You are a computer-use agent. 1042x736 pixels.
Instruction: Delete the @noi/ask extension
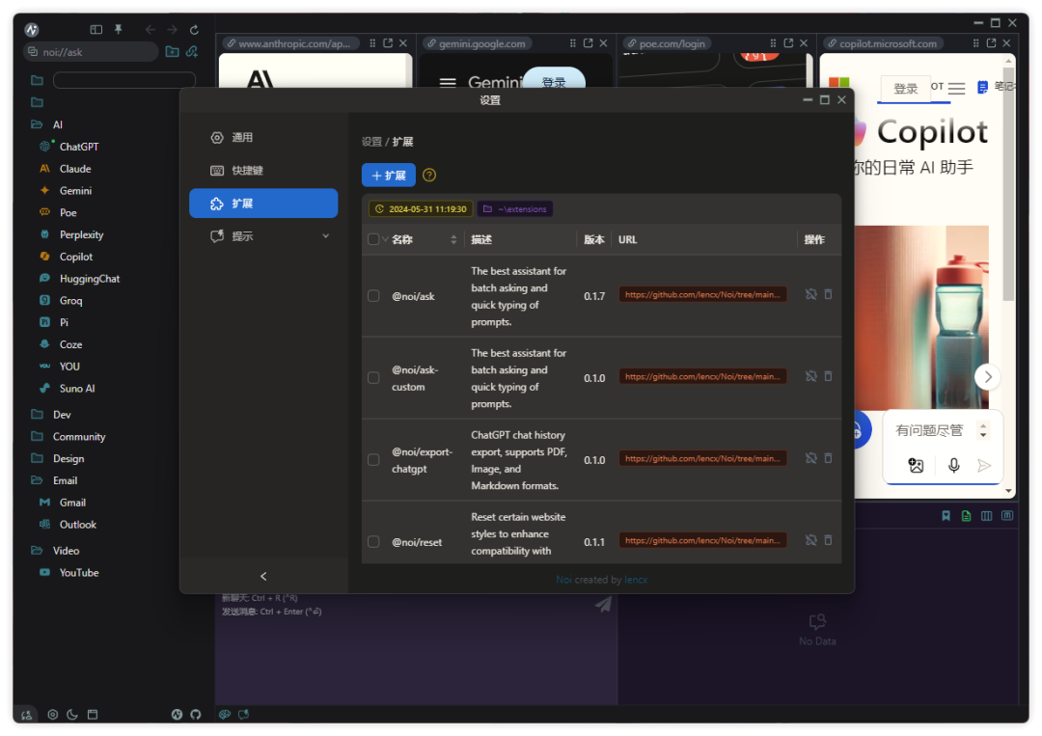pos(828,294)
